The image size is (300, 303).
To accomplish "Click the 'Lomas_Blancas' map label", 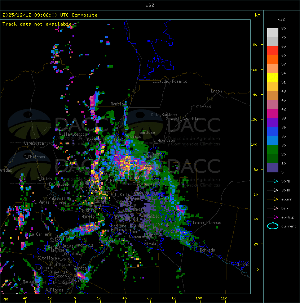I will click(207, 223).
